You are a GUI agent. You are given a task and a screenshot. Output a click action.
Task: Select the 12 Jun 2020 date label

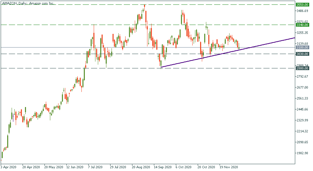click(x=75, y=168)
